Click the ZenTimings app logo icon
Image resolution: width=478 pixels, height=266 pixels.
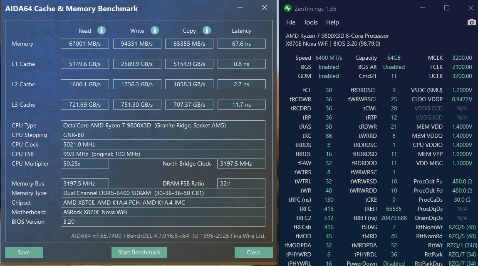287,8
